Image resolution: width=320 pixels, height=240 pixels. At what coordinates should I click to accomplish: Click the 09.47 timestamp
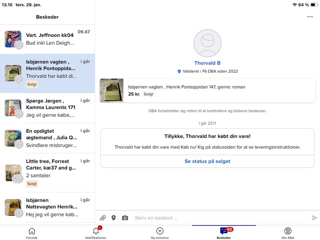pos(84,32)
